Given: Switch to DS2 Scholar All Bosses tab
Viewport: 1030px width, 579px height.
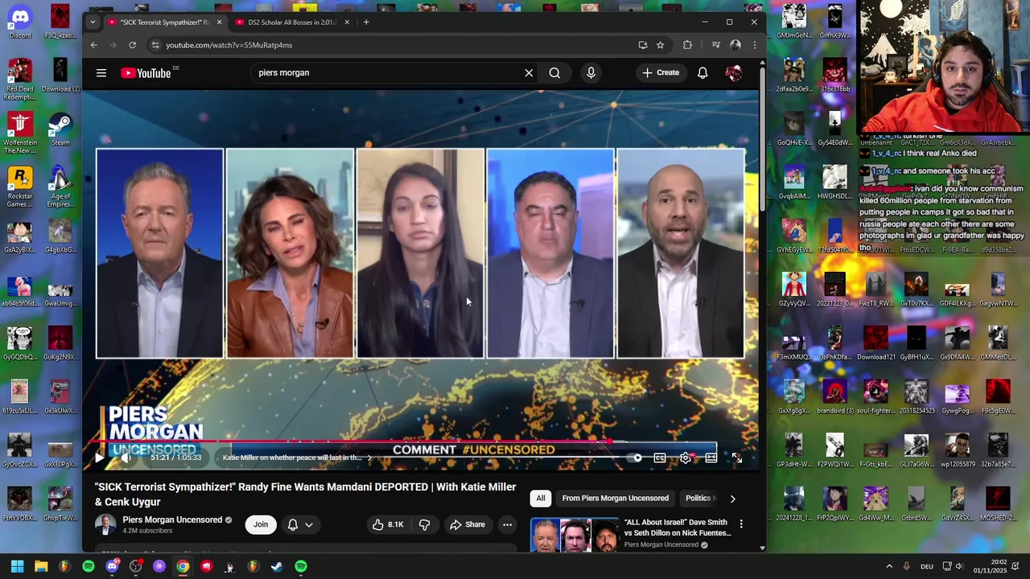Looking at the screenshot, I should (291, 23).
